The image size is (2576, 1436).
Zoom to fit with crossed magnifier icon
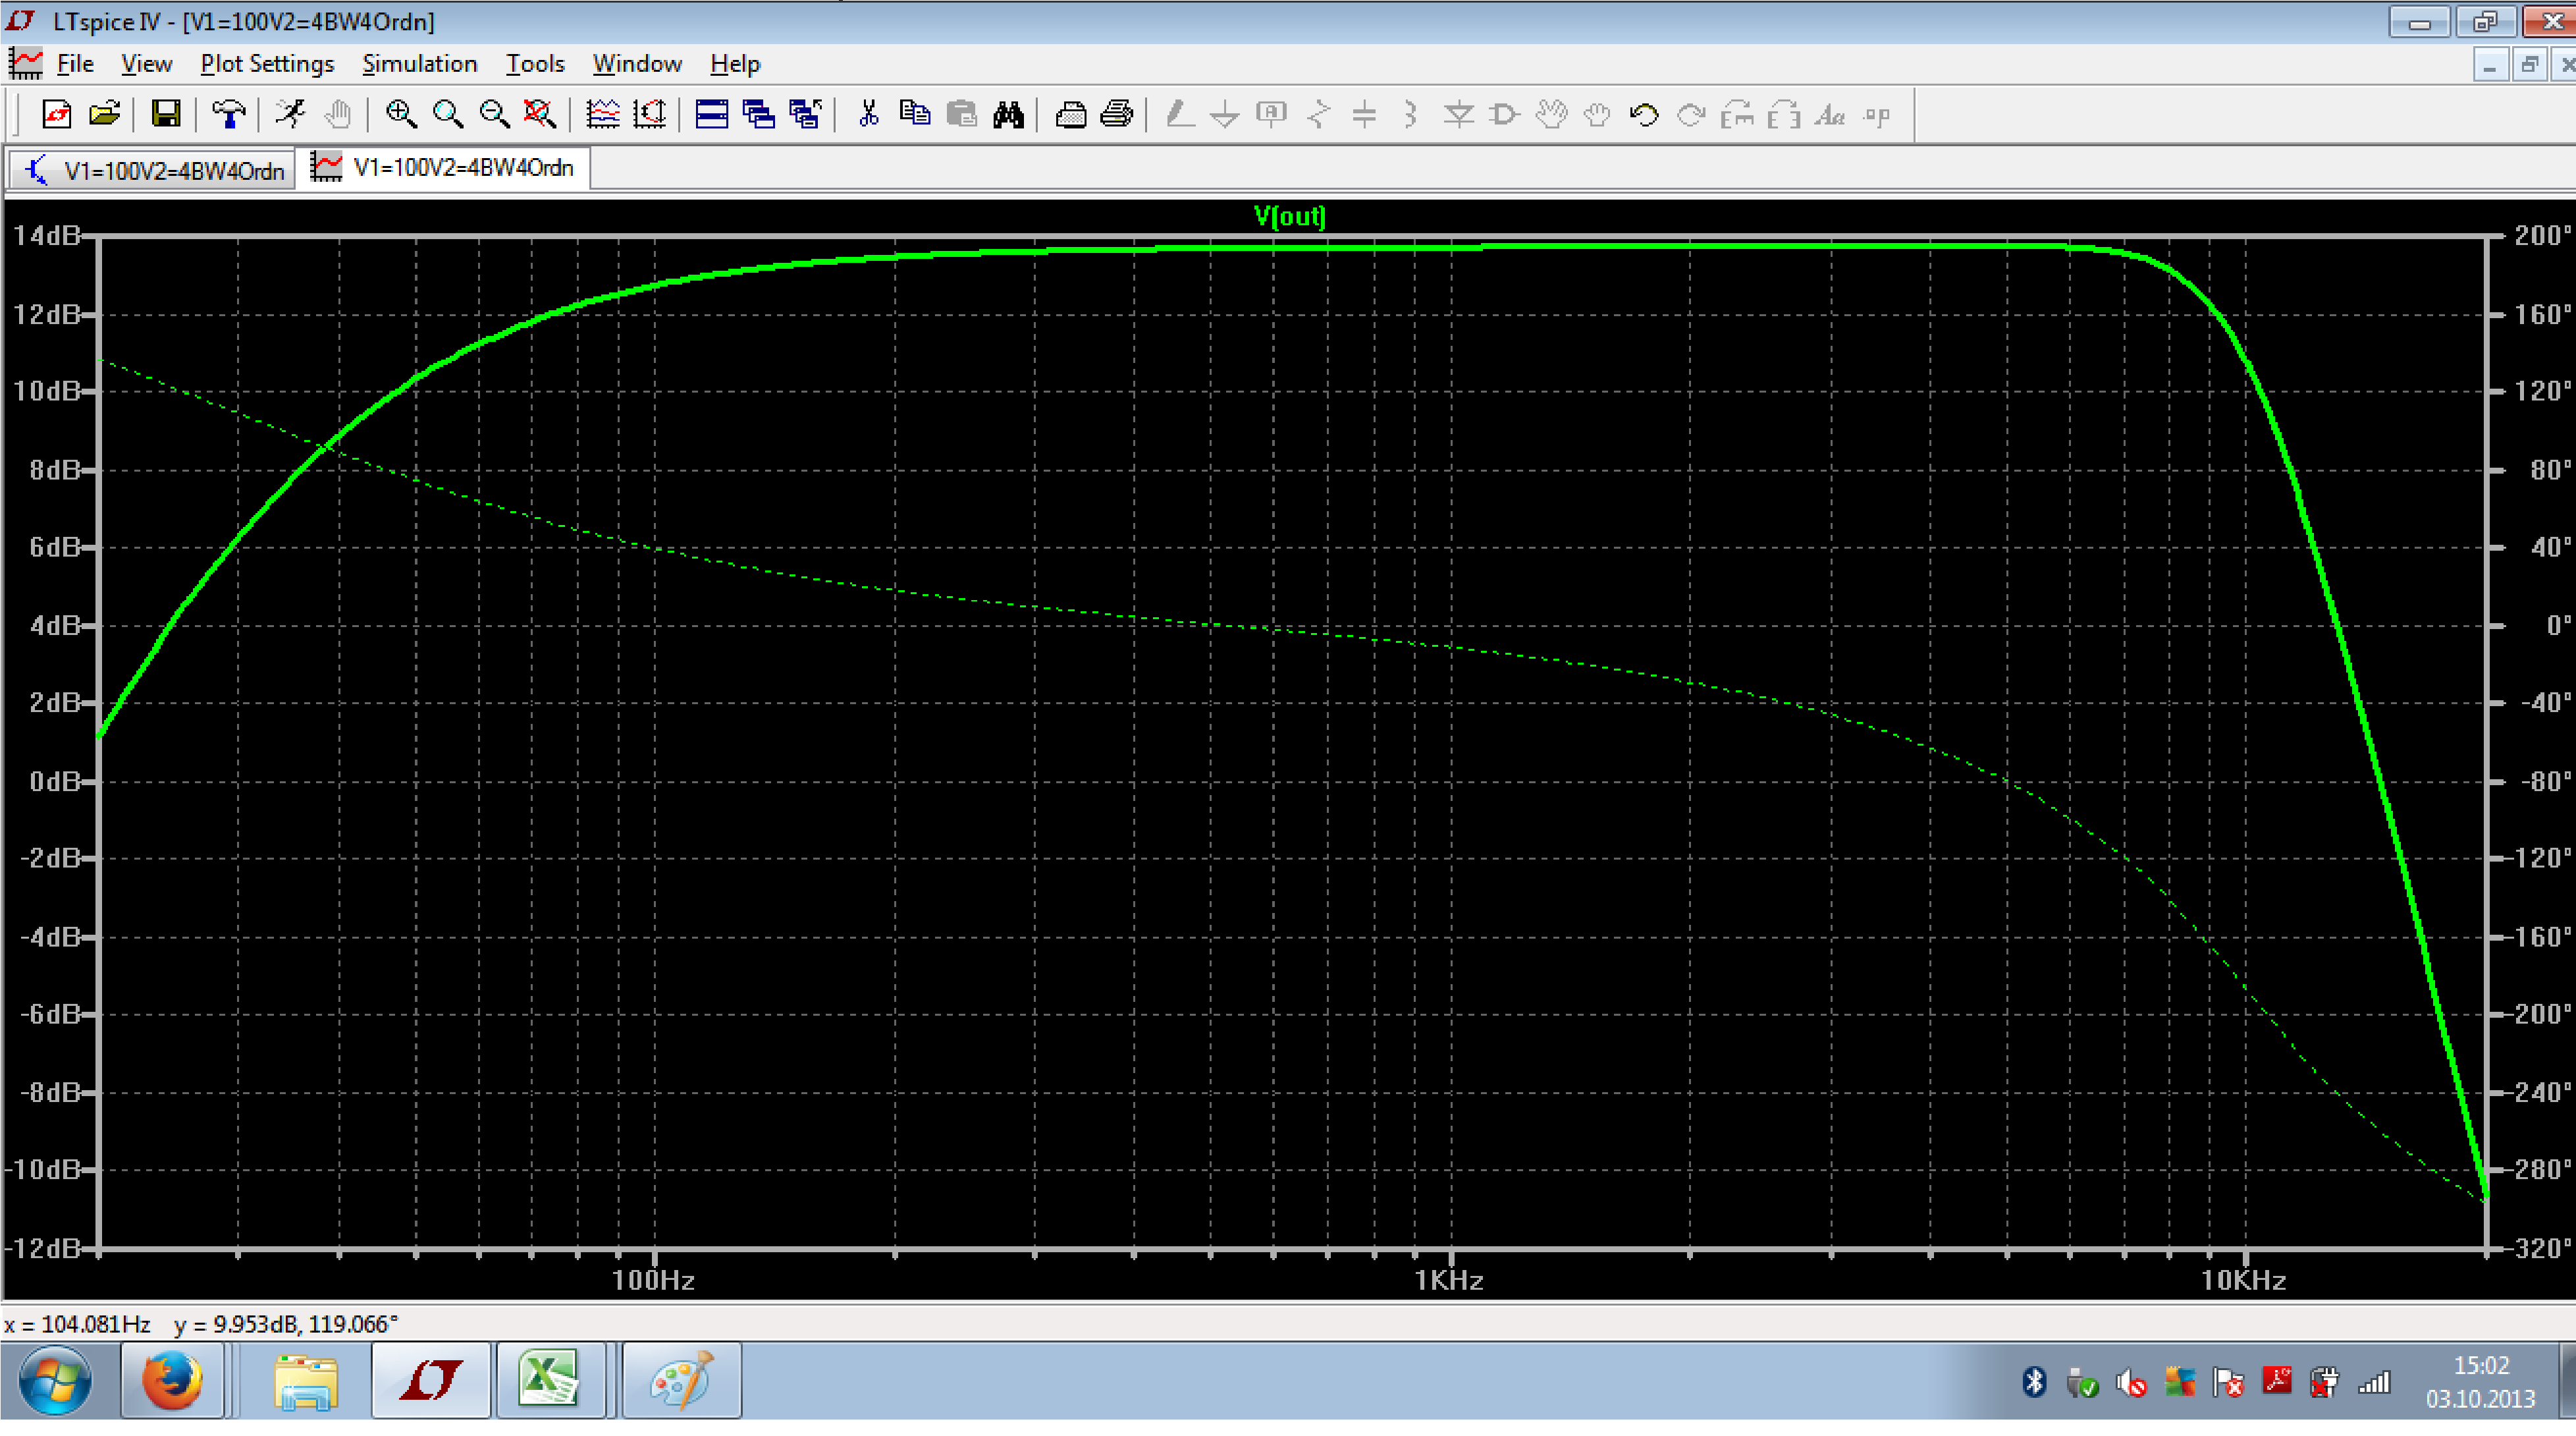[x=541, y=114]
